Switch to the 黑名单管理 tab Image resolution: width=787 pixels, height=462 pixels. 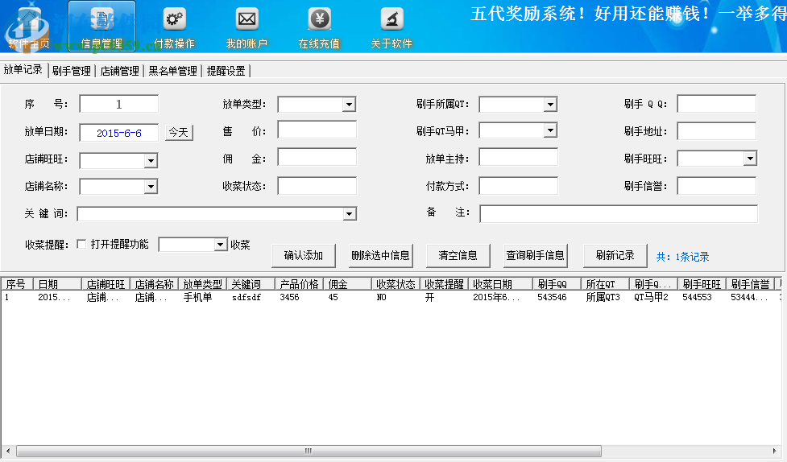tap(172, 71)
